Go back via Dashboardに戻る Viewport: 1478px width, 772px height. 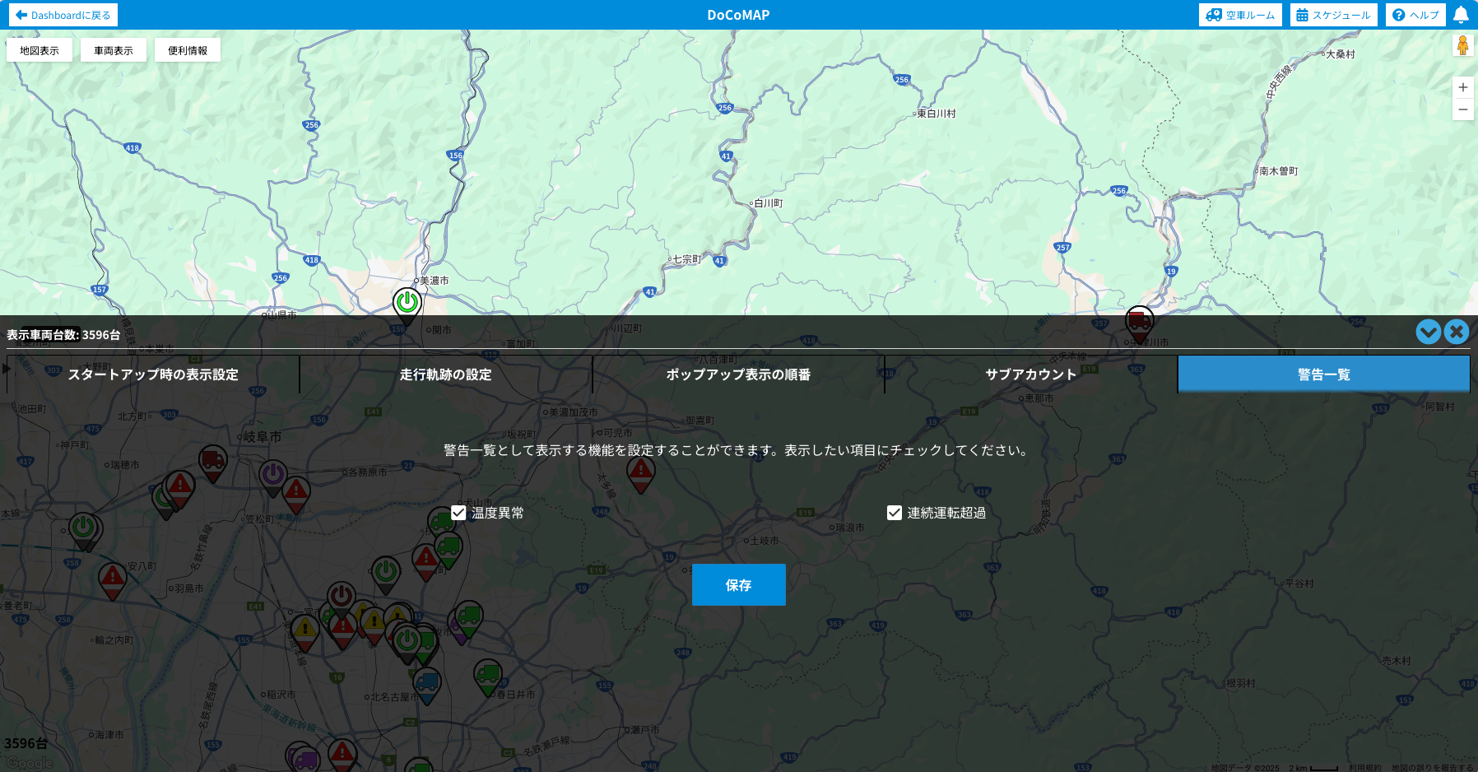pyautogui.click(x=63, y=15)
